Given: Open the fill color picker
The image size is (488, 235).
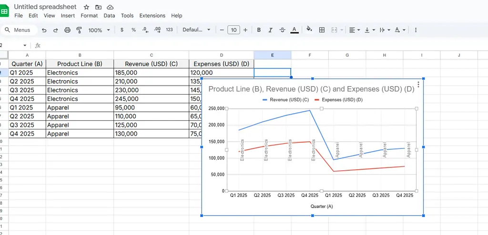Looking at the screenshot, I should point(309,29).
